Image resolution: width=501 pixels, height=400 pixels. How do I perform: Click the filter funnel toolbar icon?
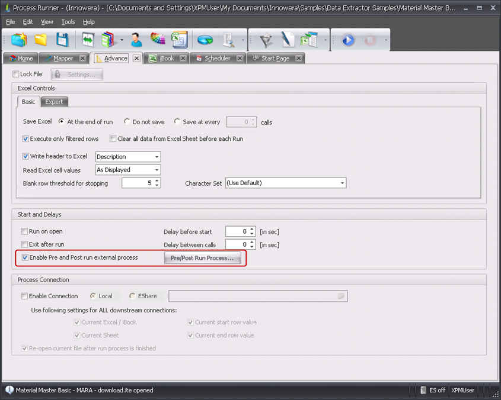coord(266,40)
